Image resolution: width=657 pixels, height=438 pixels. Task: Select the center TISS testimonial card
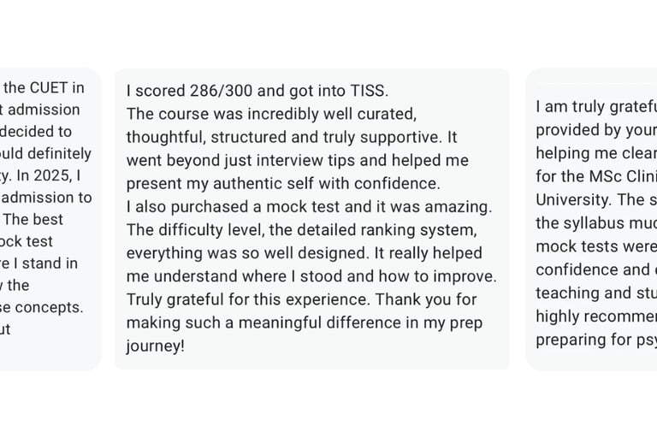(312, 219)
